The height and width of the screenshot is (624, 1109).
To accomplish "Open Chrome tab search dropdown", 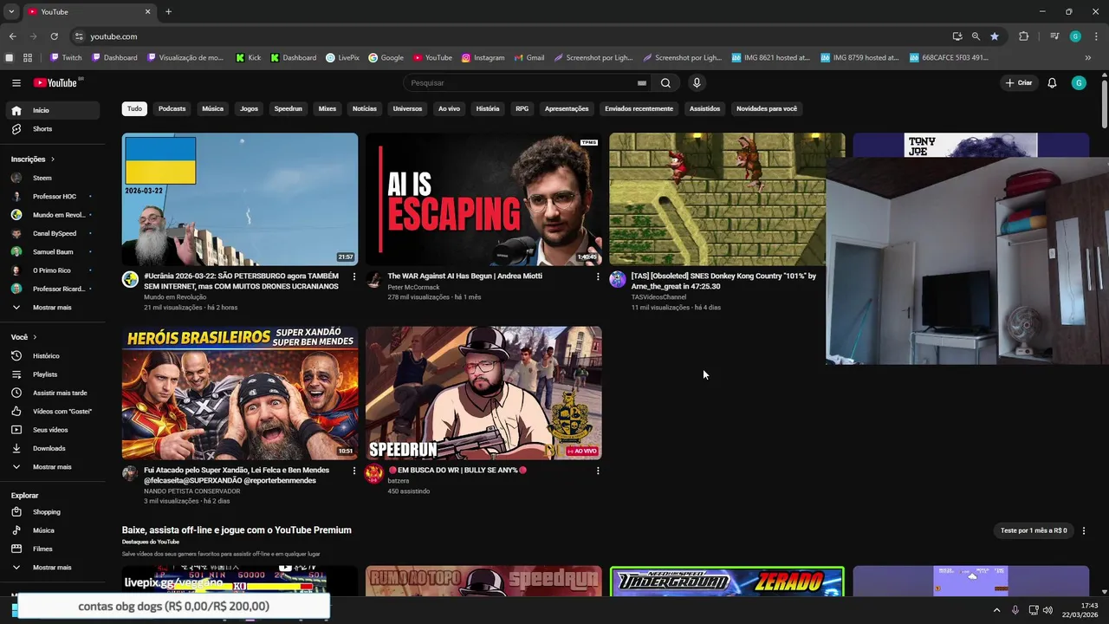I will click(x=11, y=12).
